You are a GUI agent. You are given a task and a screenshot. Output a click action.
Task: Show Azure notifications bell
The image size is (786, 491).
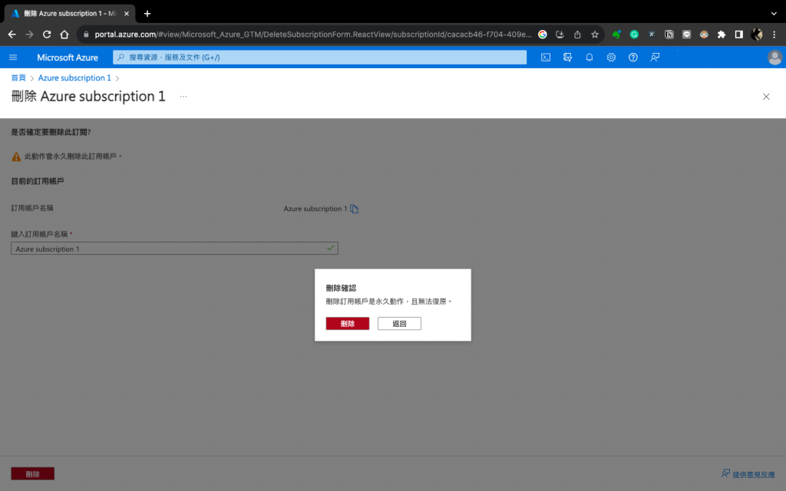coord(589,58)
